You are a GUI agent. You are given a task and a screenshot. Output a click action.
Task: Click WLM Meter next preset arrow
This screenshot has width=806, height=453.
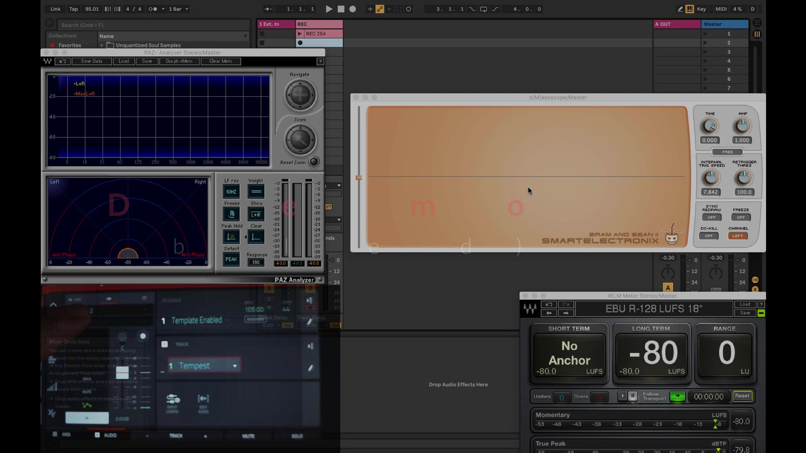(x=566, y=313)
